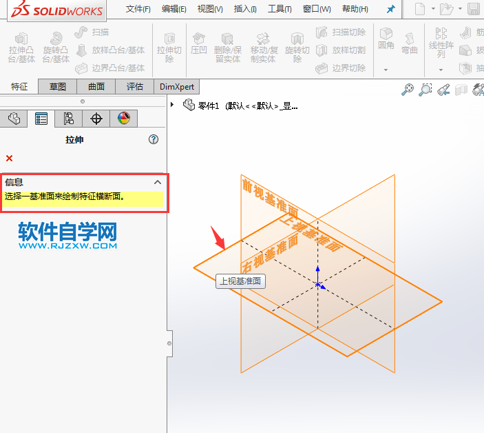The height and width of the screenshot is (433, 484).
Task: Select the 前视基准面 plane label
Action: click(x=270, y=199)
